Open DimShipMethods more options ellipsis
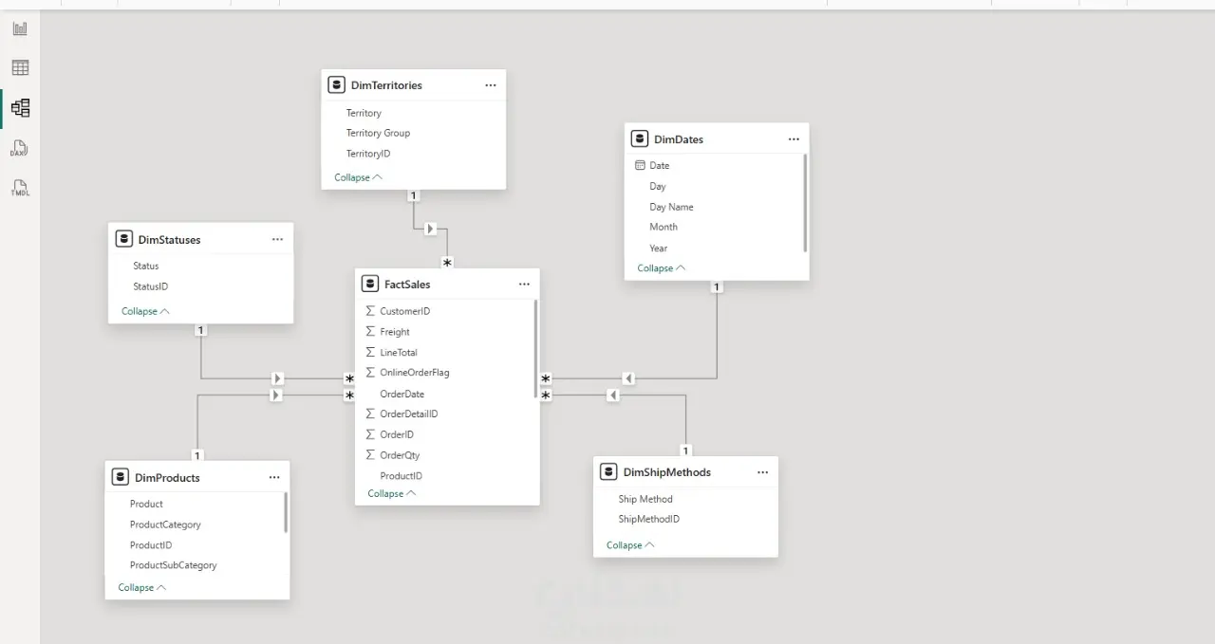1215x644 pixels. coord(762,472)
